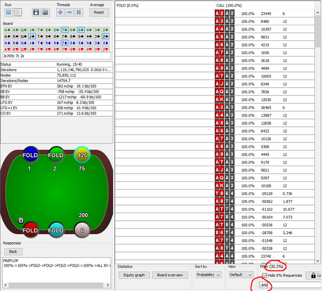
Task: Open the Sort by Probability dropdown
Action: (x=208, y=274)
